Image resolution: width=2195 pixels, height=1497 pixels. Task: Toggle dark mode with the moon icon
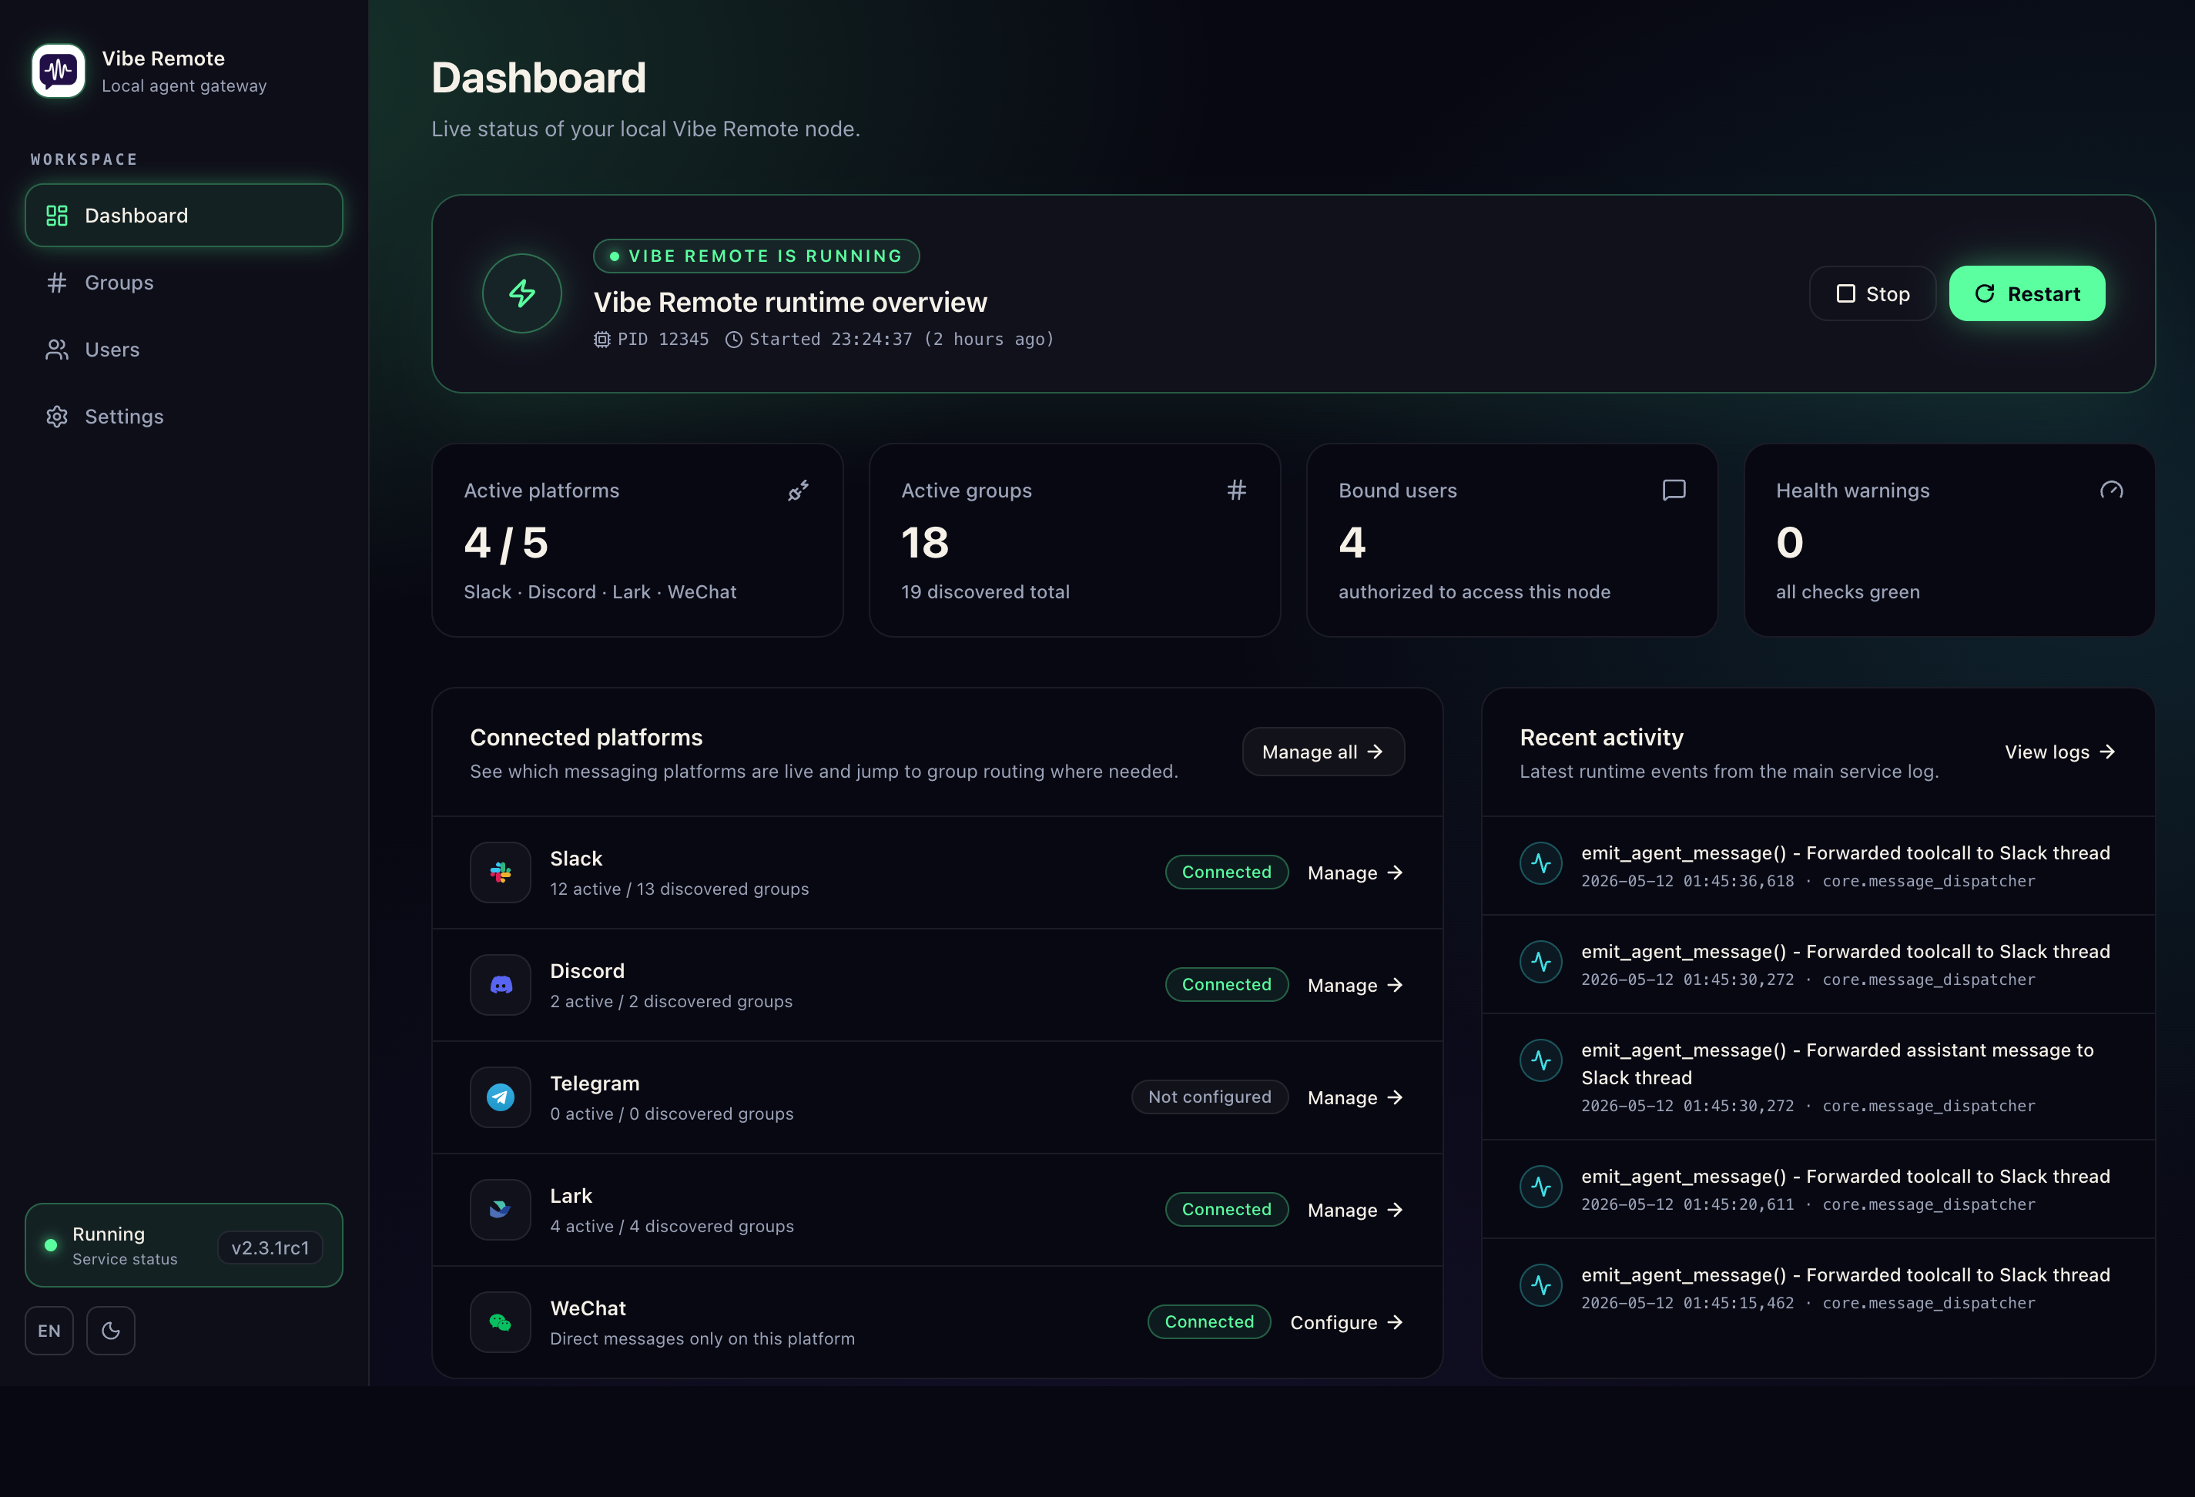(x=110, y=1331)
